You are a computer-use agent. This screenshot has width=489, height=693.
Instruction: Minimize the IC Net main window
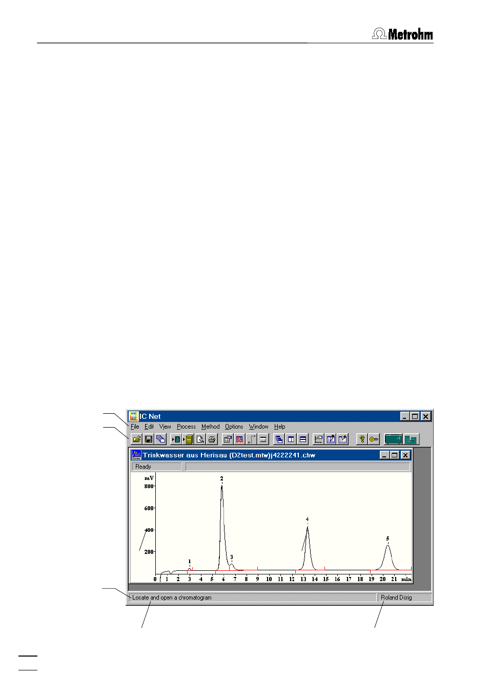(x=405, y=416)
